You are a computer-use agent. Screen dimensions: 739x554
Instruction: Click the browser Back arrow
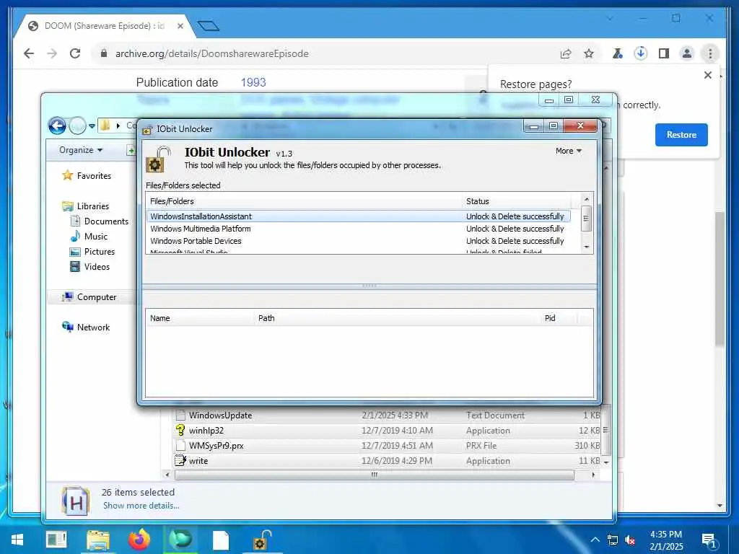point(29,53)
